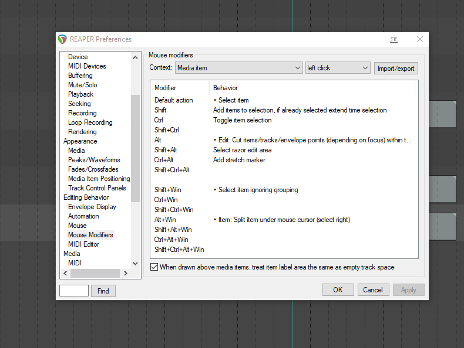
Task: Select the Editing Behavior category
Action: tap(86, 197)
